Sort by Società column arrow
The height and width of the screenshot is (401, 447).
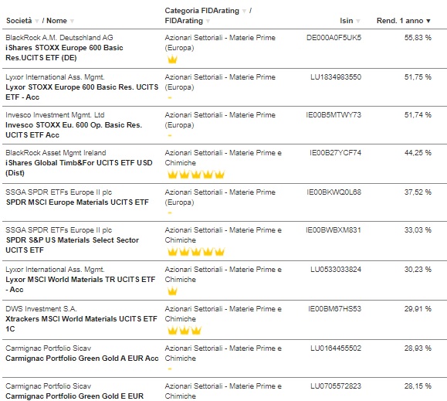tap(37, 21)
